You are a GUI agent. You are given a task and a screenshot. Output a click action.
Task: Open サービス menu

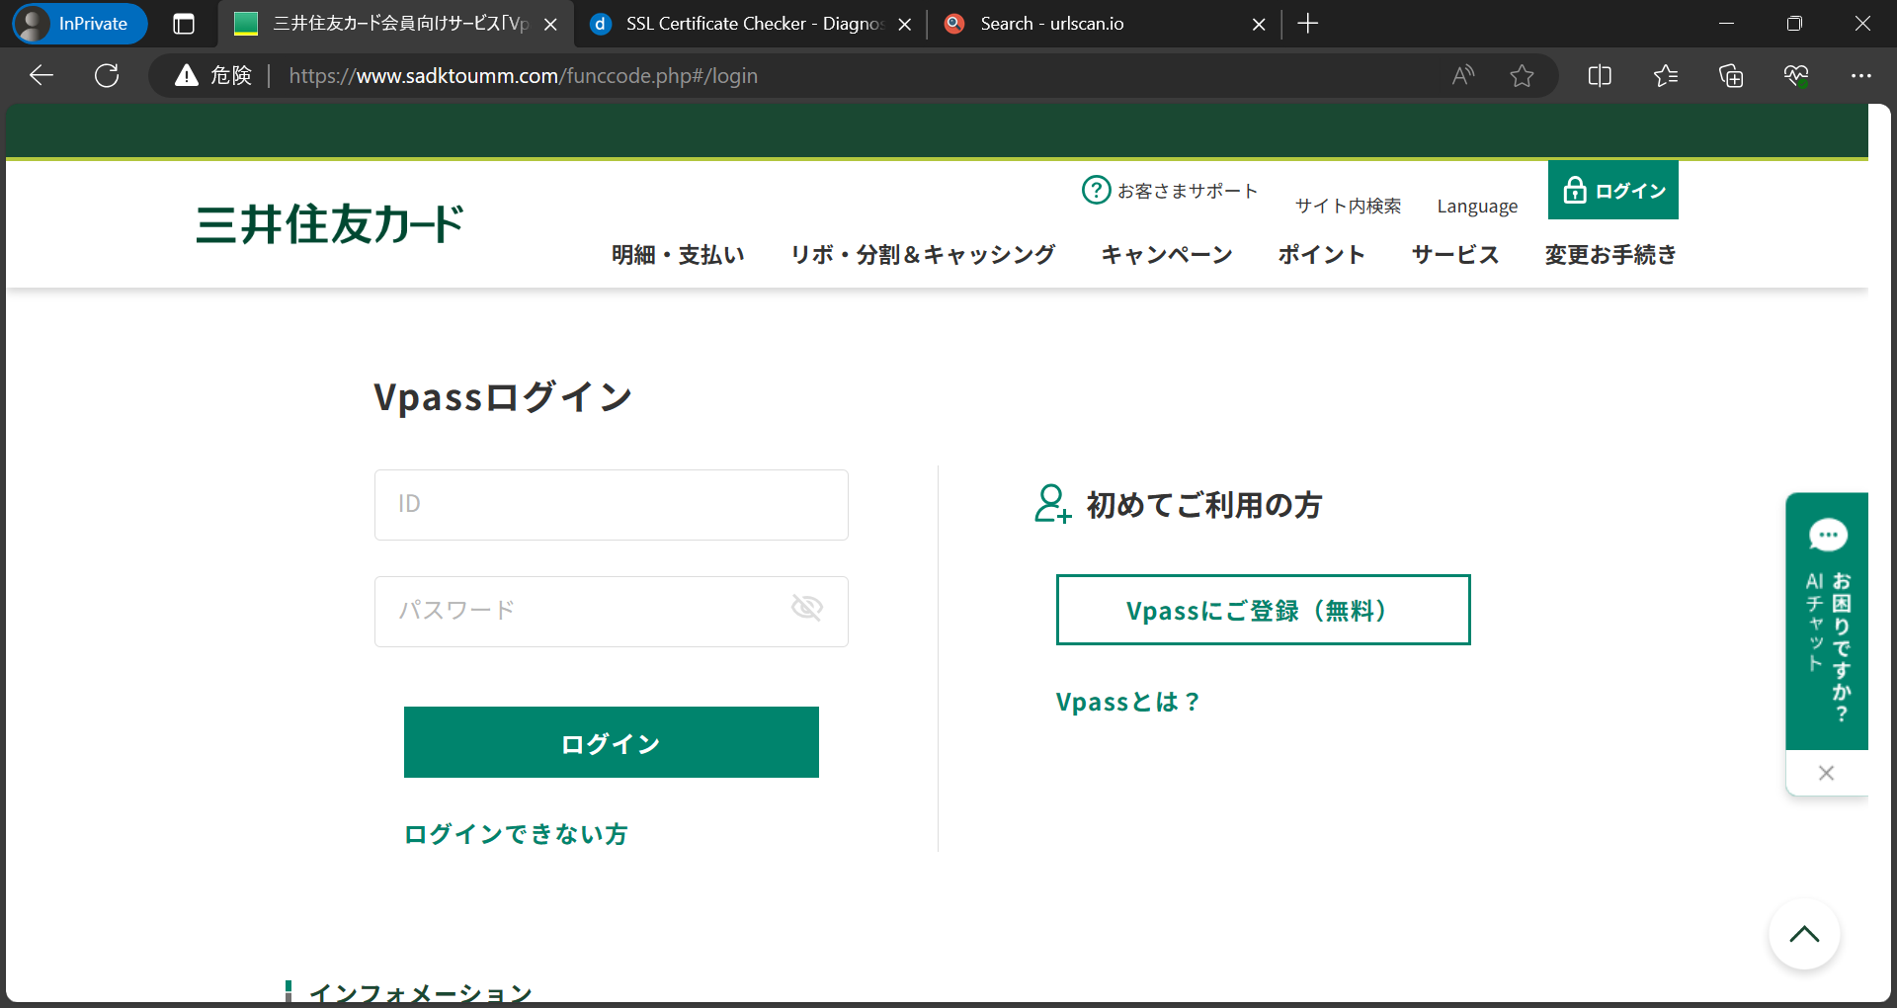(x=1455, y=255)
